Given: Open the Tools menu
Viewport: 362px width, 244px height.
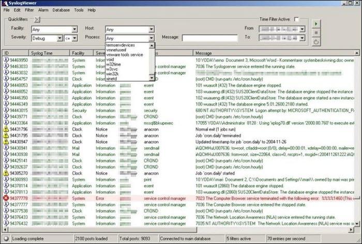Looking at the screenshot, I should (x=79, y=10).
